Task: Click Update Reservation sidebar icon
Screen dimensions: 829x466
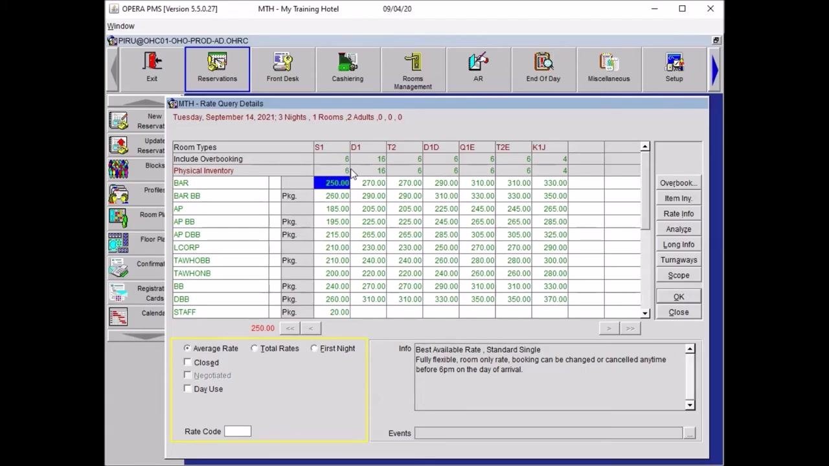Action: coord(119,146)
